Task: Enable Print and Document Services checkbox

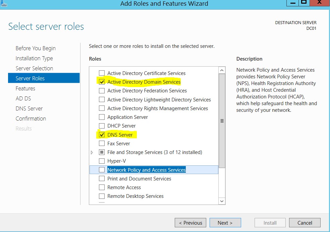Action: coord(102,178)
